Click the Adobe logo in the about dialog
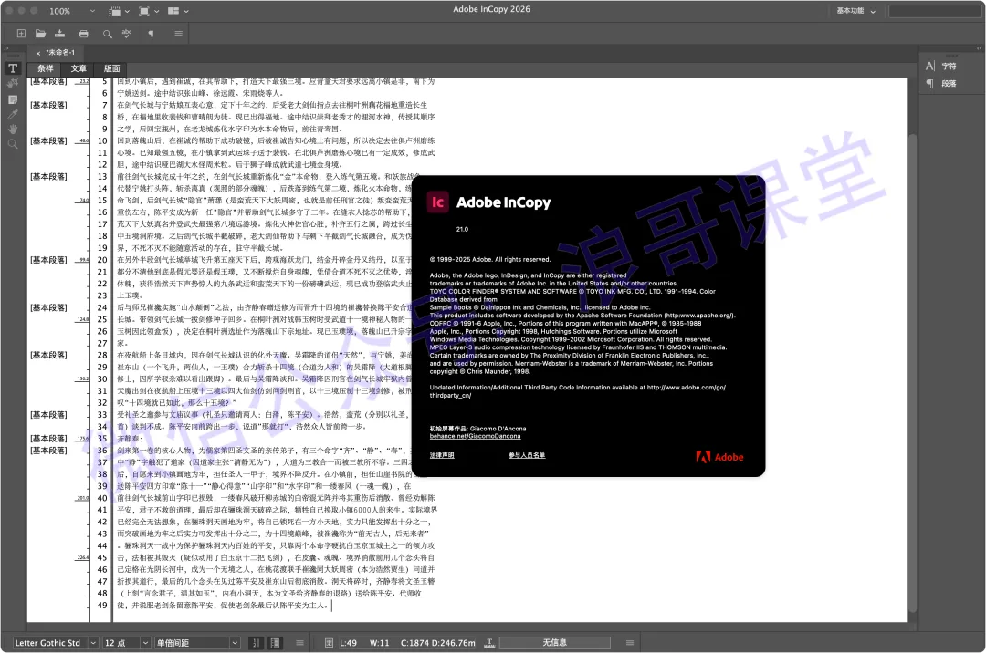 coord(719,457)
